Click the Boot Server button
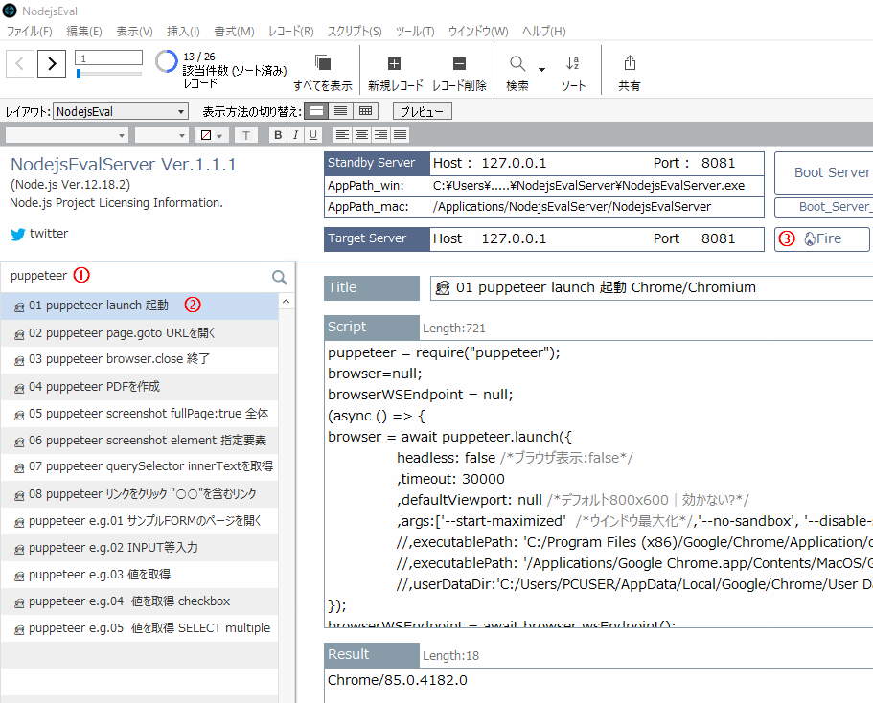 [824, 172]
